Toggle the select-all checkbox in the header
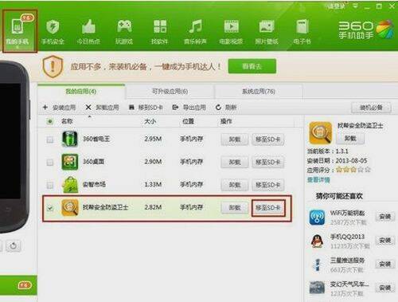The image size is (398, 302). pyautogui.click(x=49, y=121)
